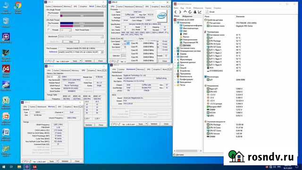Click the CPU-Z taskbar icon
This screenshot has width=302, height=170.
27,167
